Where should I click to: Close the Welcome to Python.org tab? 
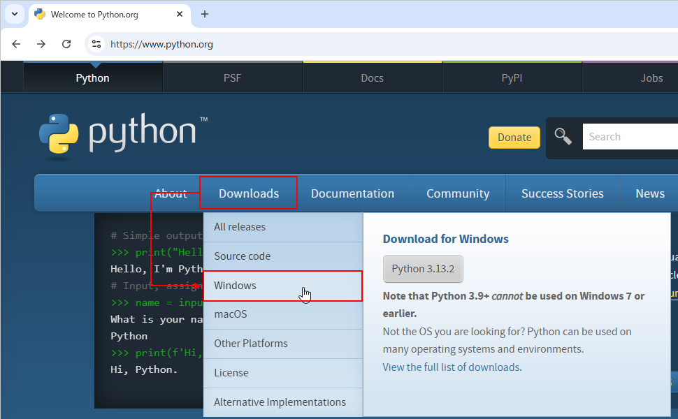click(180, 14)
